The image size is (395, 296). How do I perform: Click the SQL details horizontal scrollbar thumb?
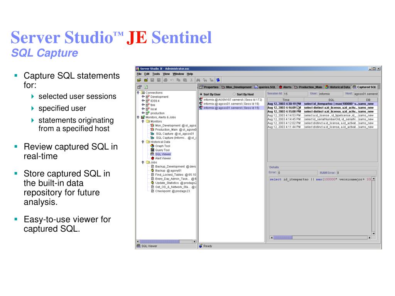point(283,237)
